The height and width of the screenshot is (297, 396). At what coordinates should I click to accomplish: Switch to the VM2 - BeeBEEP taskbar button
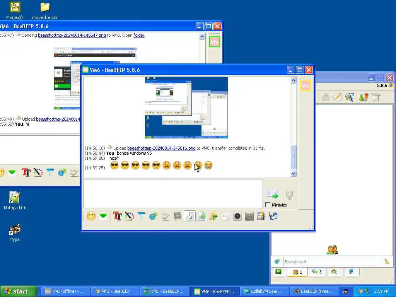(x=115, y=291)
